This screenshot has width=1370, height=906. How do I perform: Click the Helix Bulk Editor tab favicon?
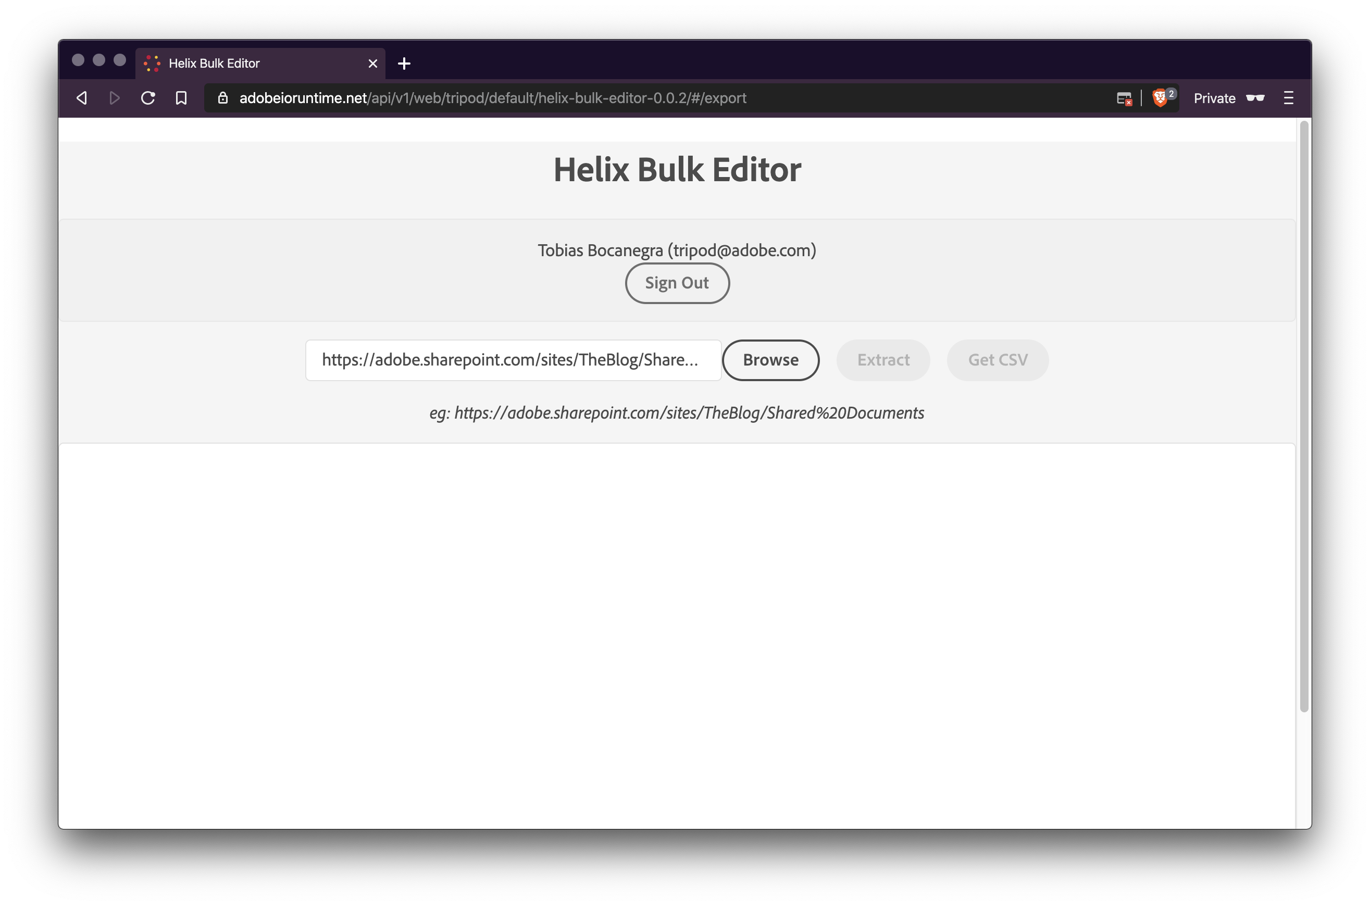(x=153, y=62)
